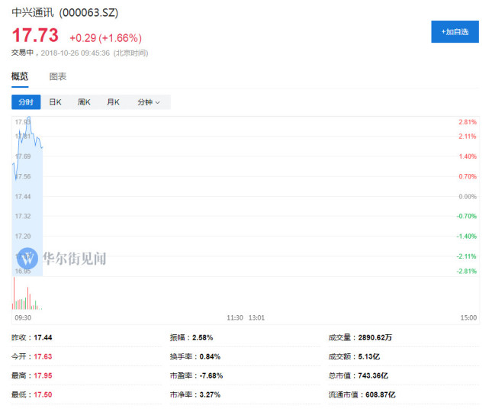Viewport: 489px width, 412px height.
Task: Open the 图表 chart tab
Action: [58, 76]
